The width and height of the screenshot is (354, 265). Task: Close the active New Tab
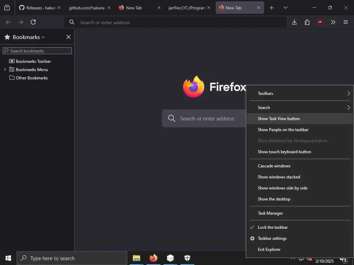(x=259, y=8)
